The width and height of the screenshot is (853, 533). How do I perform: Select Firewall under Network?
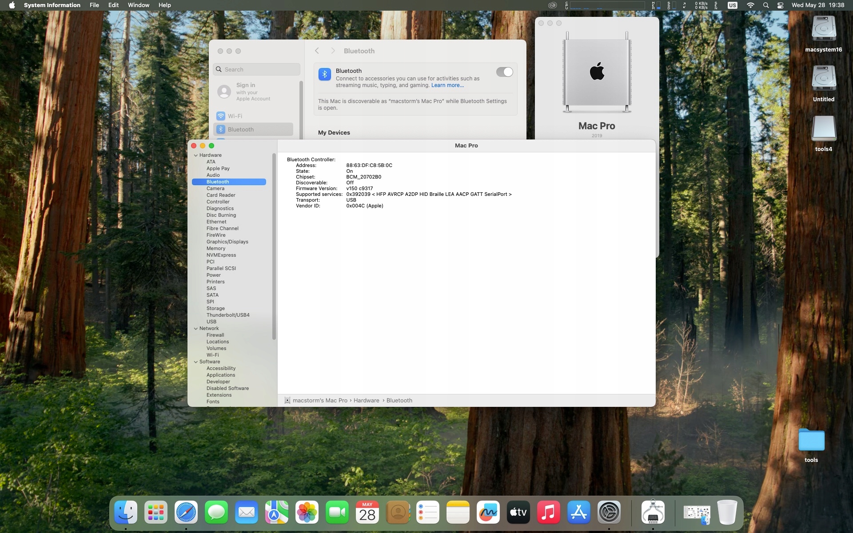click(x=215, y=335)
